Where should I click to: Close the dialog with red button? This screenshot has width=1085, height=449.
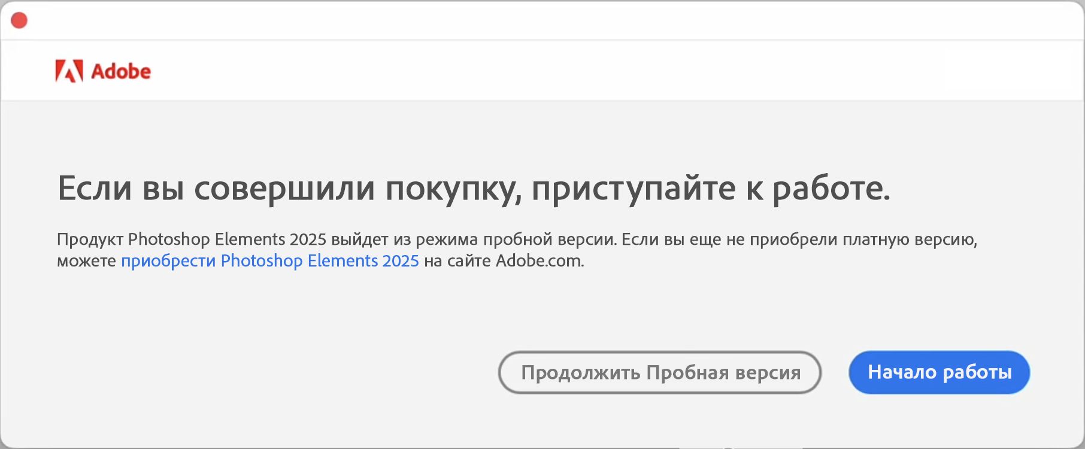tap(19, 20)
